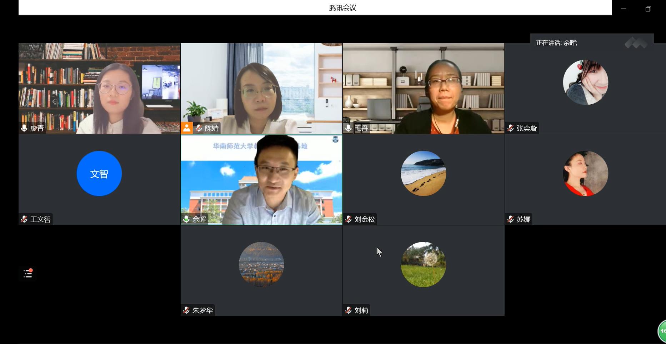Click the muted mic icon for 张奕璇

511,128
